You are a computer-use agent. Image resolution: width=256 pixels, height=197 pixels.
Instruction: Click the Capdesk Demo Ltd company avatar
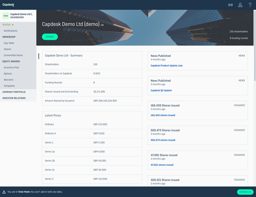click(6, 16)
